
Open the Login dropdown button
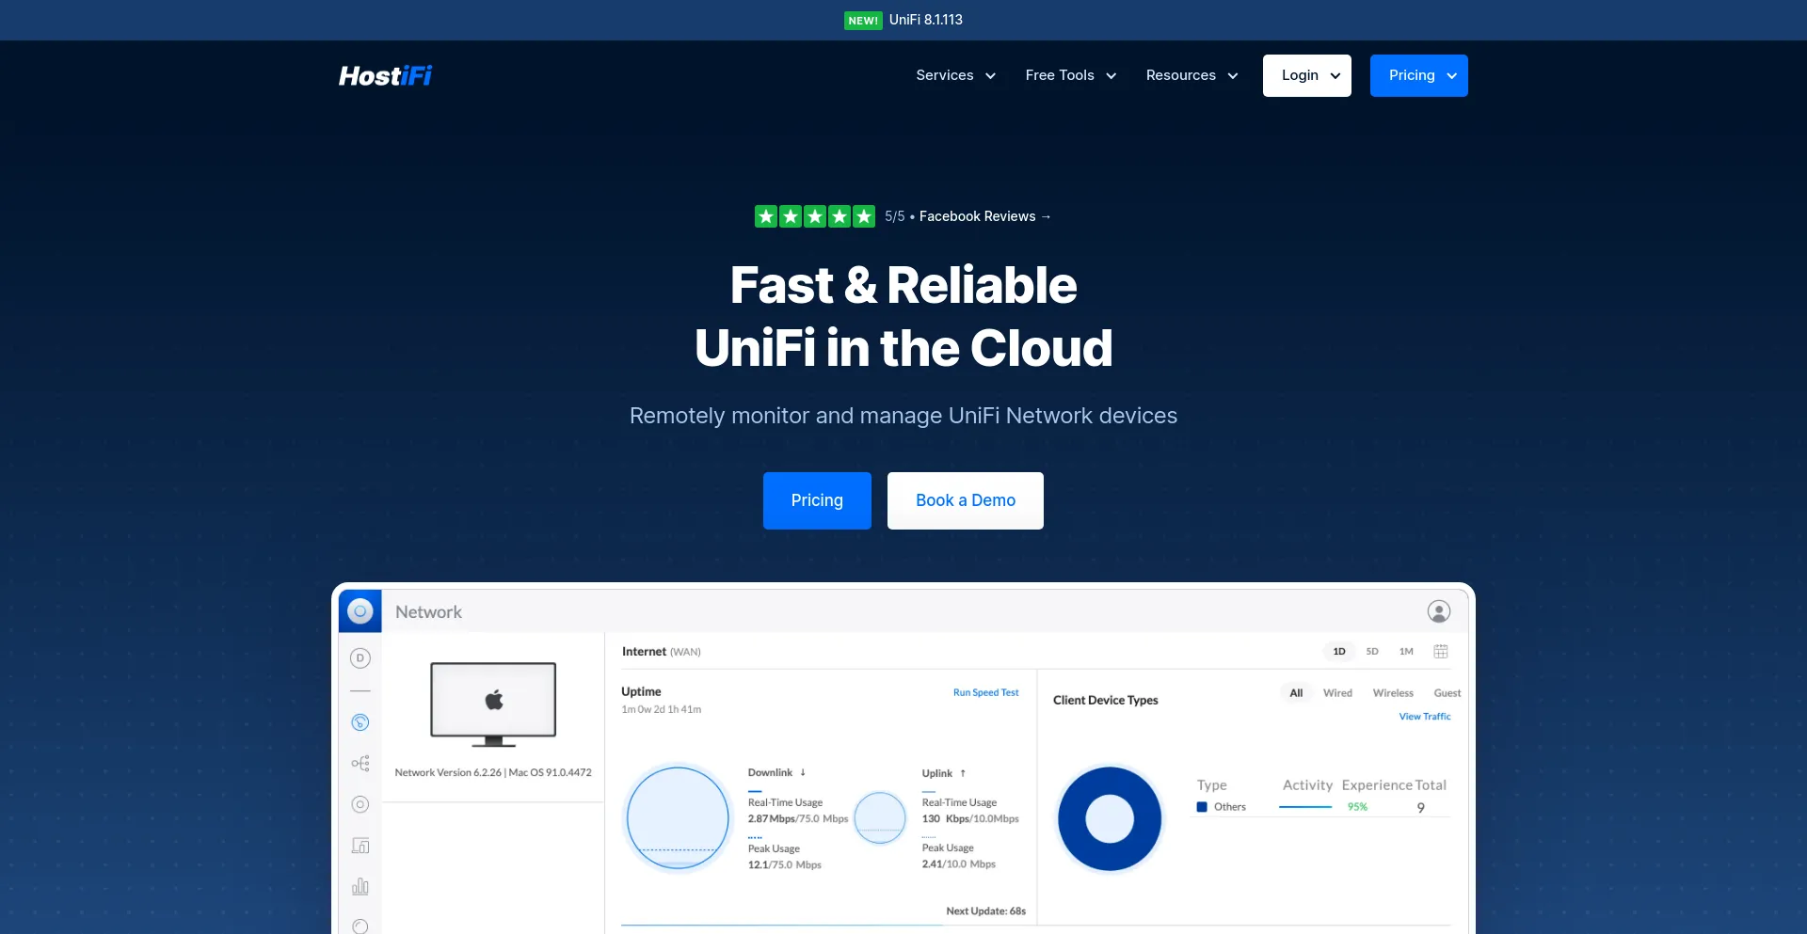[1307, 75]
